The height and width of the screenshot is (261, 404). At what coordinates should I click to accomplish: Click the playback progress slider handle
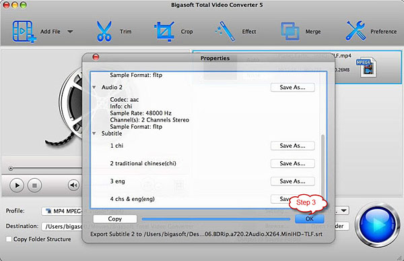pyautogui.click(x=11, y=169)
